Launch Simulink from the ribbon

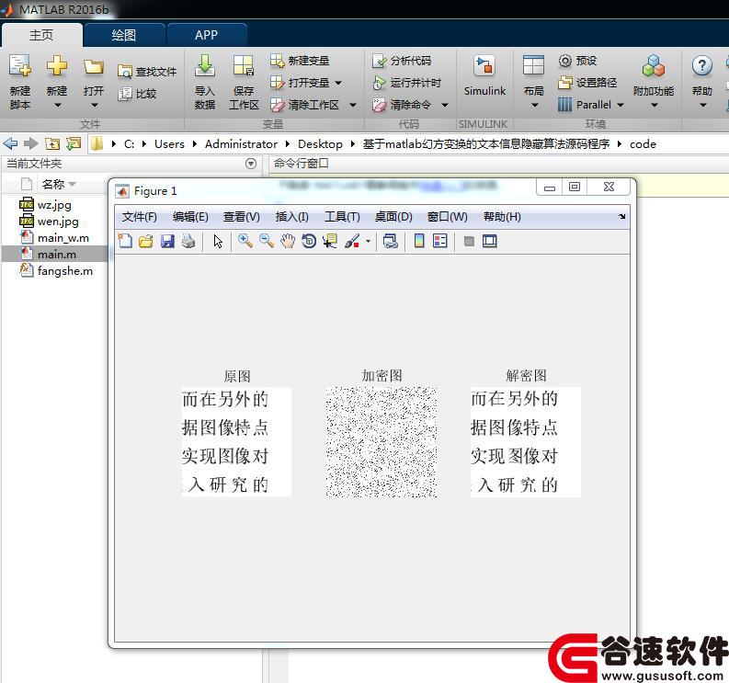[x=484, y=75]
